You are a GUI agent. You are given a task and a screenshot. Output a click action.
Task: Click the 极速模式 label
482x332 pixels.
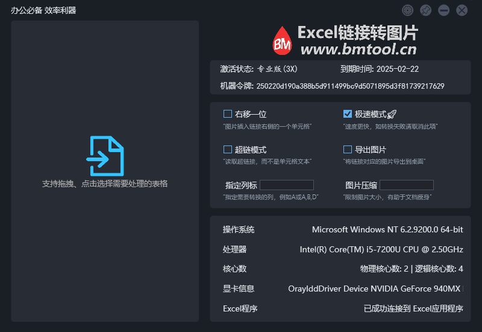tap(371, 114)
